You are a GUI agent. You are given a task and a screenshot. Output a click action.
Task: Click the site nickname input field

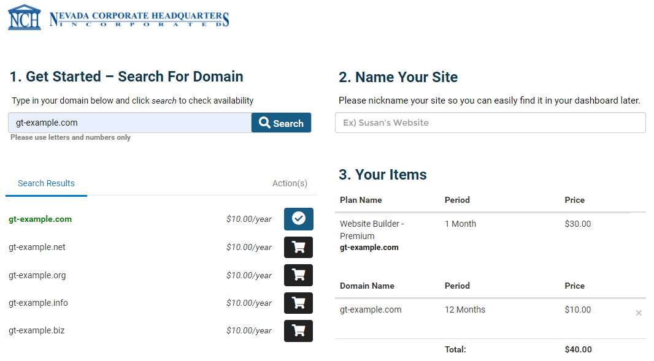490,123
